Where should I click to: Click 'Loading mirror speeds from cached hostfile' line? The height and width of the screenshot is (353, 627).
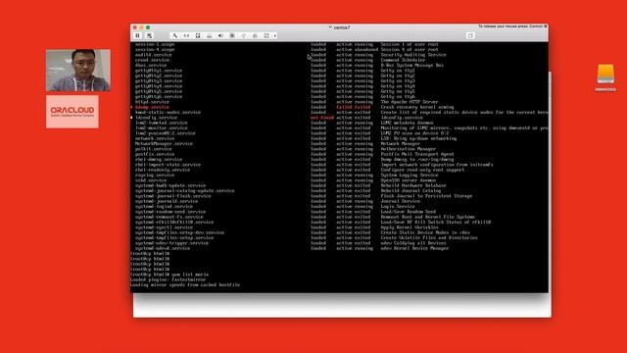coord(185,285)
